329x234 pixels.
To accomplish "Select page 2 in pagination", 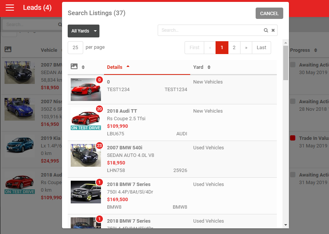I will 234,48.
